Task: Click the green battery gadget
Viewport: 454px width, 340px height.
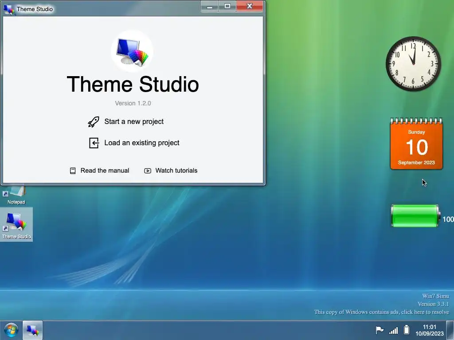Action: tap(415, 216)
